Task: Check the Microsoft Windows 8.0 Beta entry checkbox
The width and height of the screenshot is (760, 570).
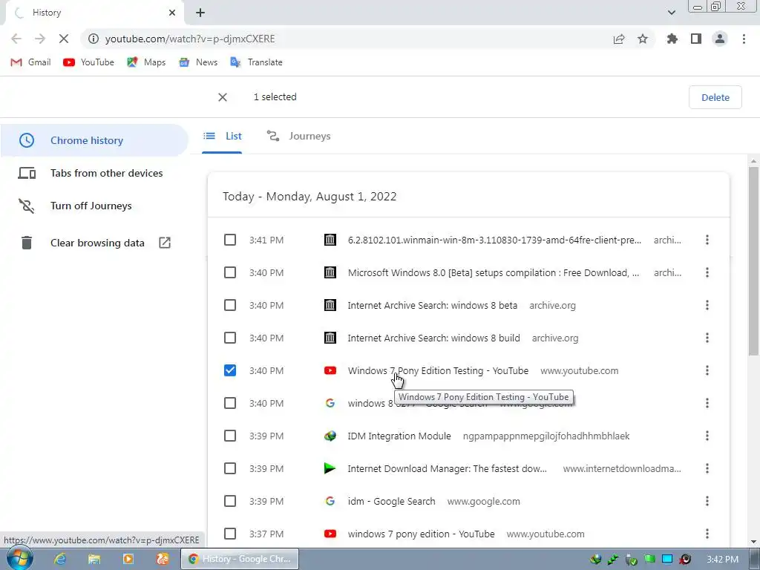Action: 230,272
